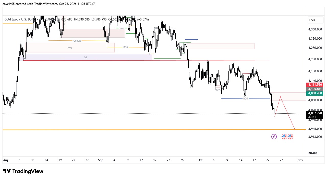Click the Oct label on time axis

click(200, 160)
